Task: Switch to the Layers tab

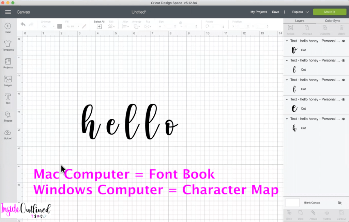Action: (300, 21)
